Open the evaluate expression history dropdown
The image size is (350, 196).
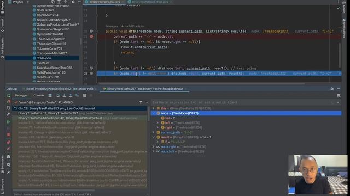tap(338, 102)
